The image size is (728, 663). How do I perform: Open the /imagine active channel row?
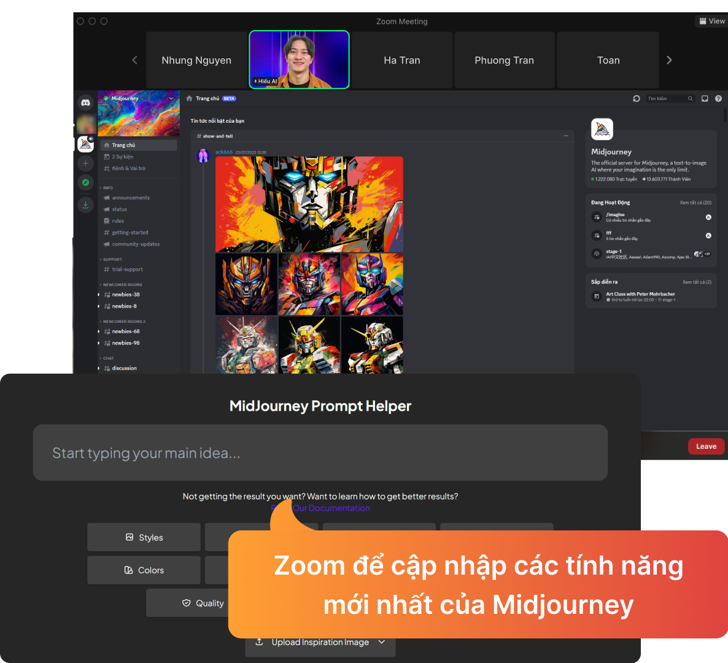coord(651,217)
